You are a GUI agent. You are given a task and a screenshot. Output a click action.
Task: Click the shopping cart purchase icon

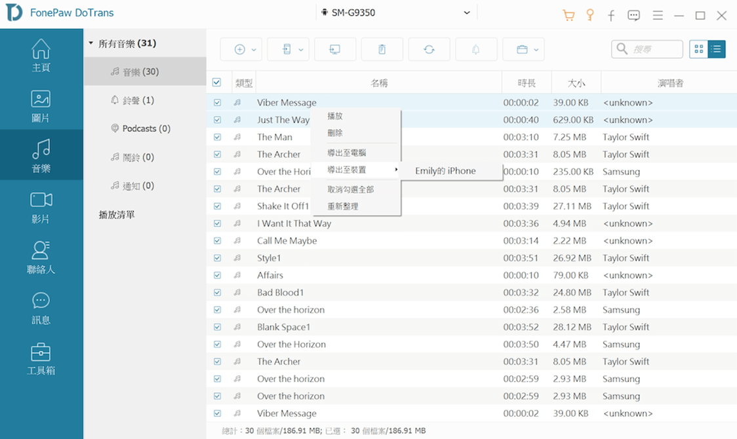[x=568, y=15]
